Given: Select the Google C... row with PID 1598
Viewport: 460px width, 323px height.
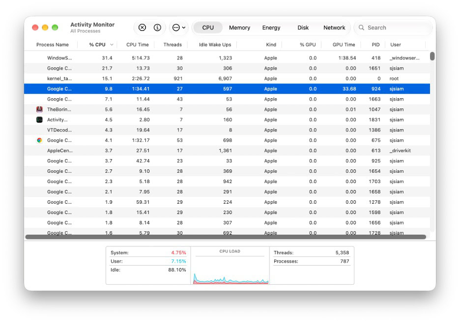Looking at the screenshot, I should click(x=227, y=212).
